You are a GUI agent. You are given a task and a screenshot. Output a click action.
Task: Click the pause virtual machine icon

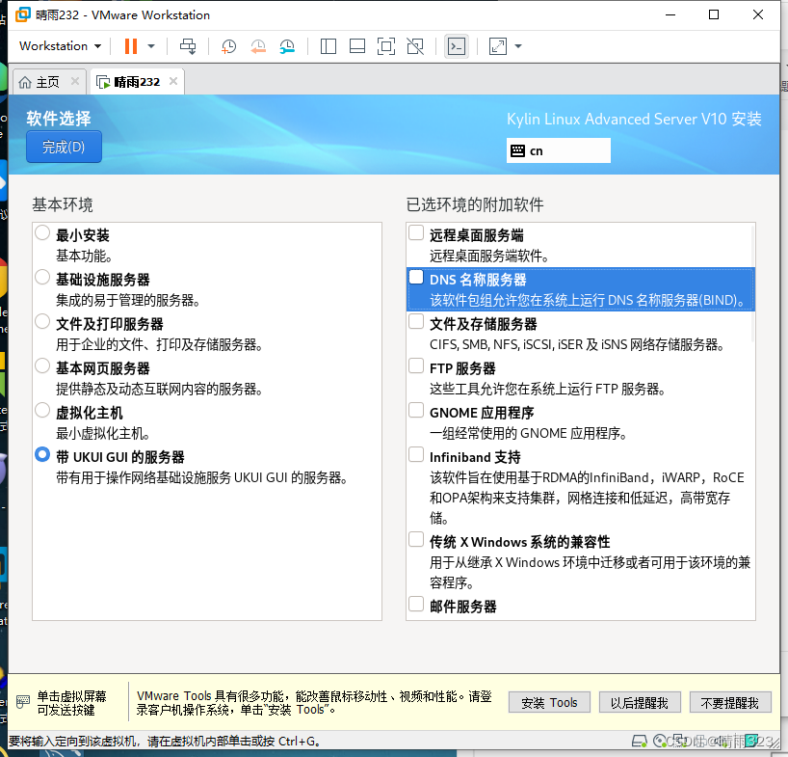pos(131,46)
